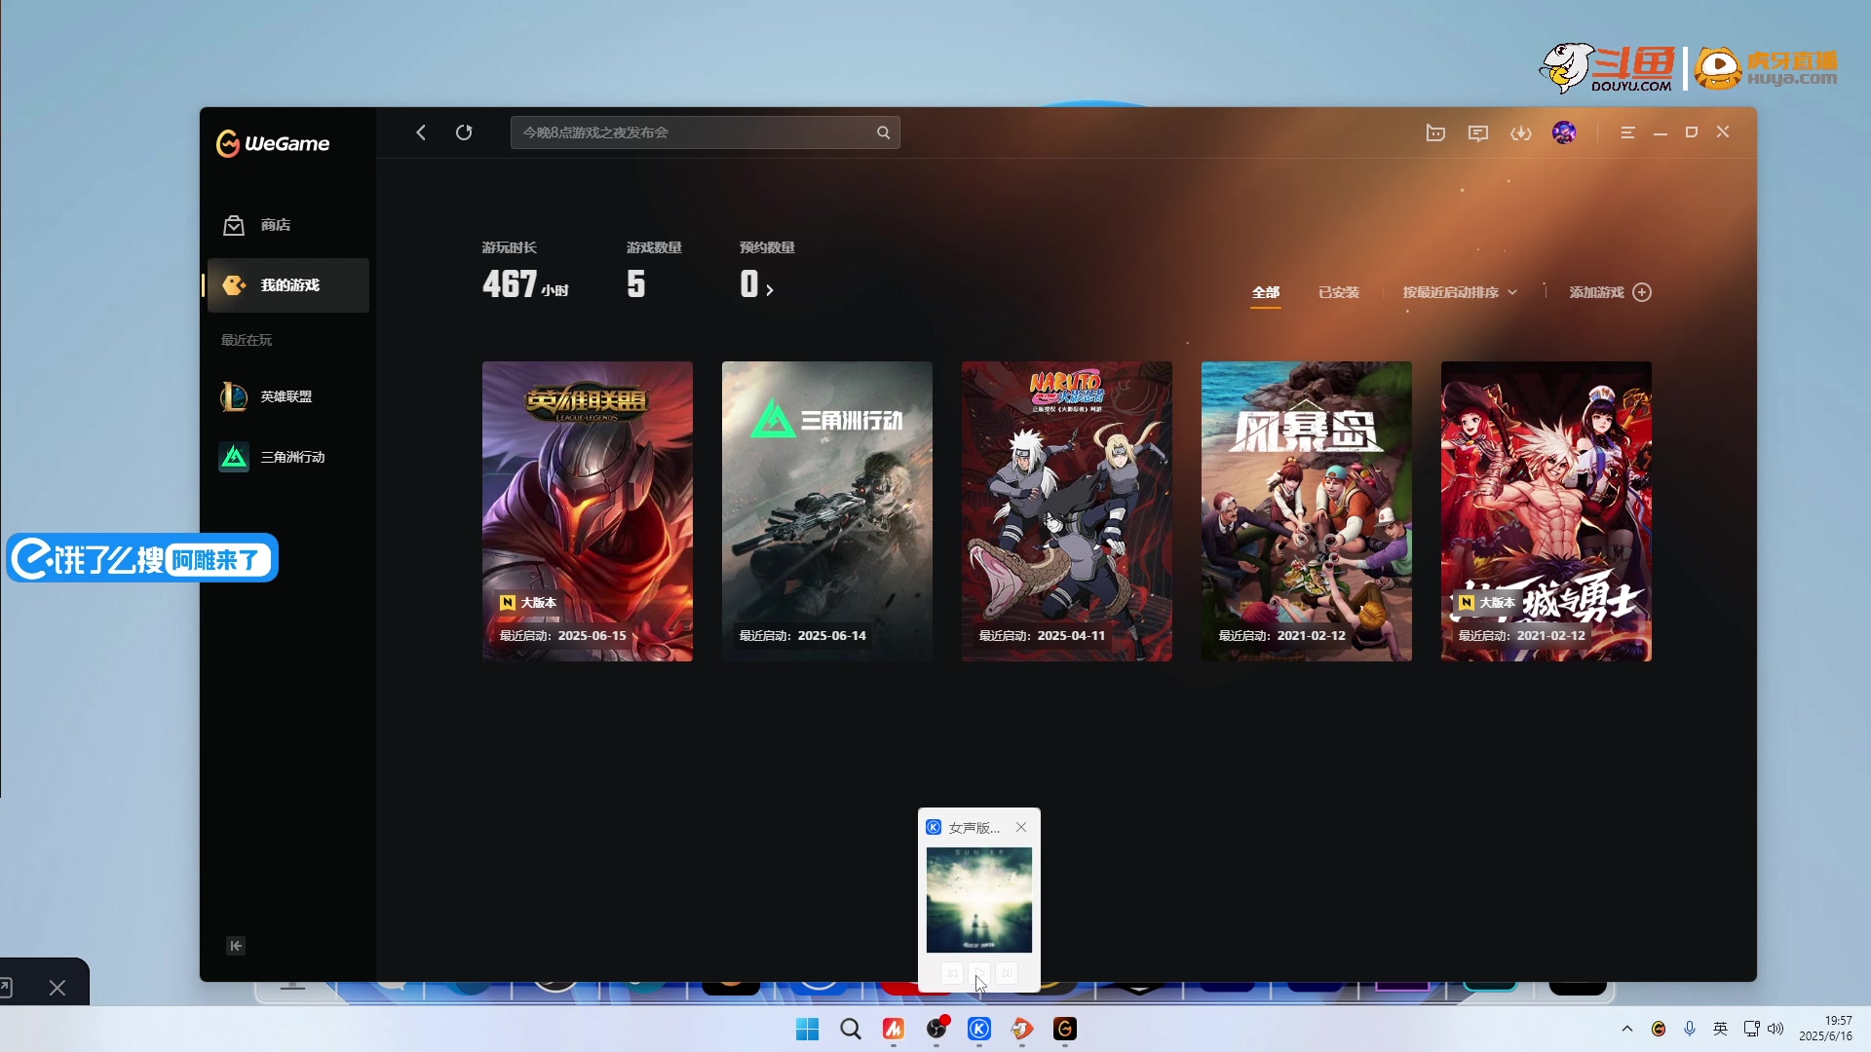Click the microphone tray icon
1871x1052 pixels.
1690,1029
